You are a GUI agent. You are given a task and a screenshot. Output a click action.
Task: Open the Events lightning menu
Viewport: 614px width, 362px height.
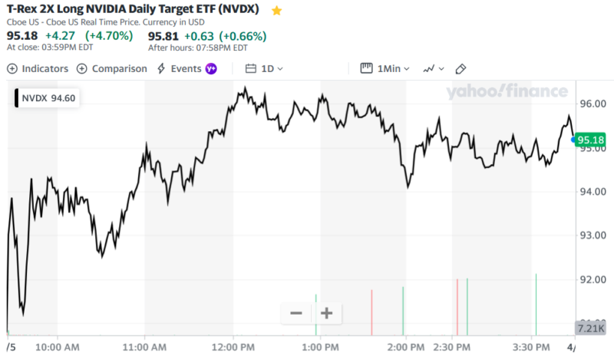click(x=180, y=68)
